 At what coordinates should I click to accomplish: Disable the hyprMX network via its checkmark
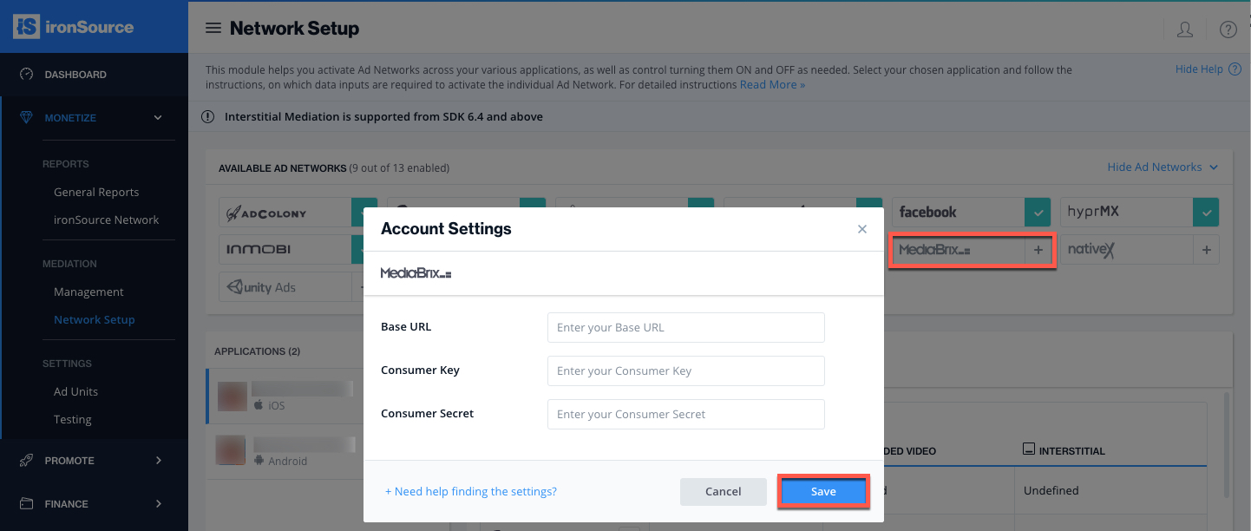(1206, 212)
